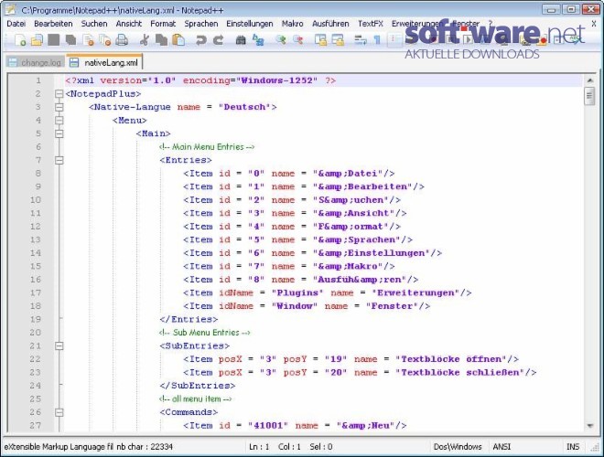
Task: Open the Format menu
Action: coord(163,24)
